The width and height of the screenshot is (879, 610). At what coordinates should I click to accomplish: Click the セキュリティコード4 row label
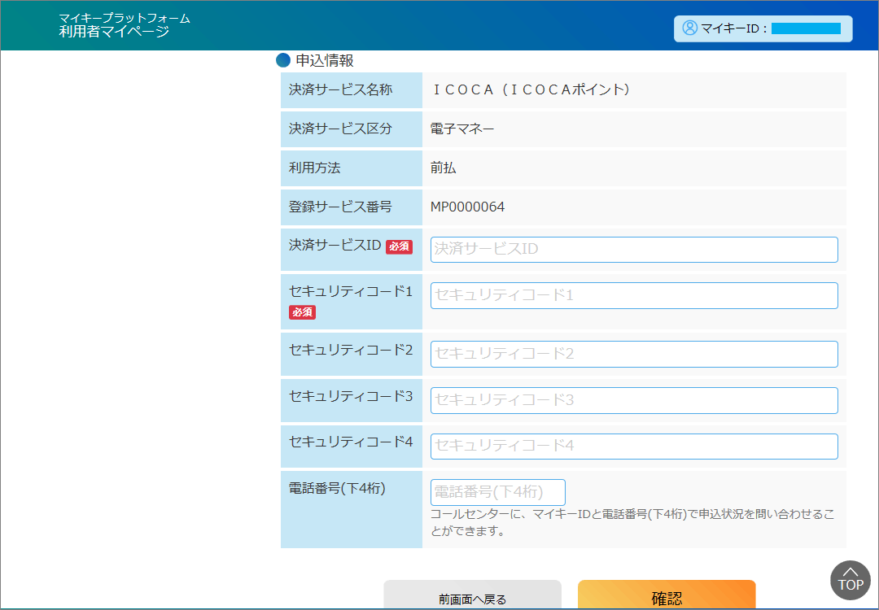coord(351,442)
